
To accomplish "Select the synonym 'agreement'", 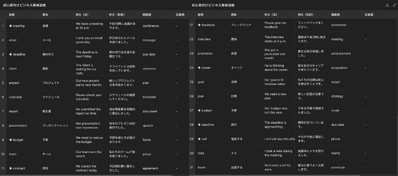I will click(150, 168).
